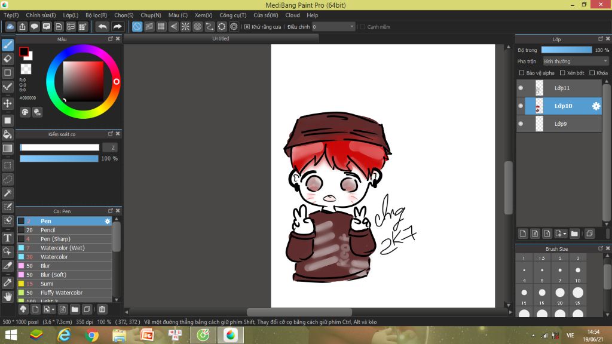Click the Redo arrow
This screenshot has height=344, width=612.
(117, 26)
